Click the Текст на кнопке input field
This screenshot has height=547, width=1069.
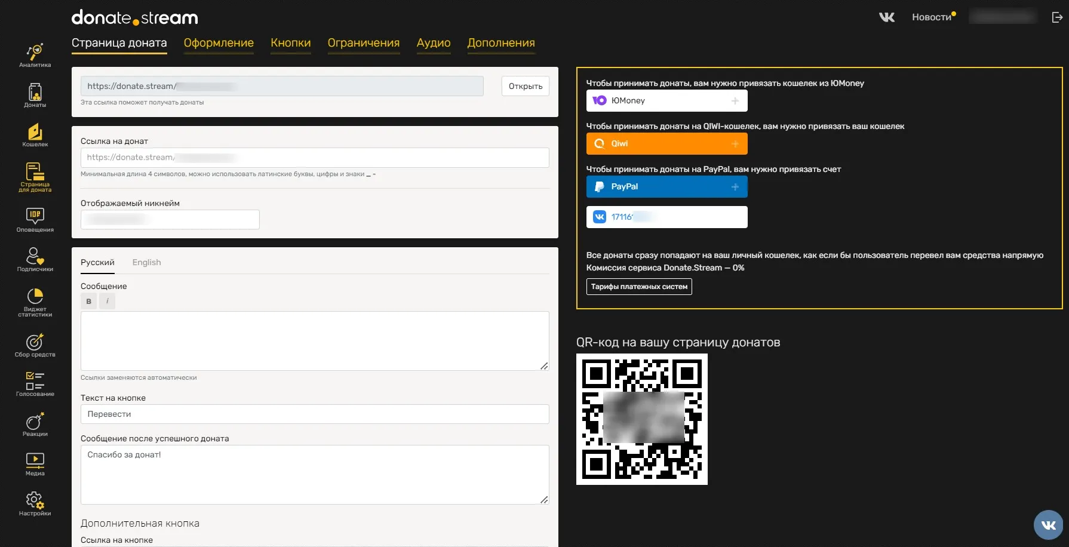(x=315, y=414)
